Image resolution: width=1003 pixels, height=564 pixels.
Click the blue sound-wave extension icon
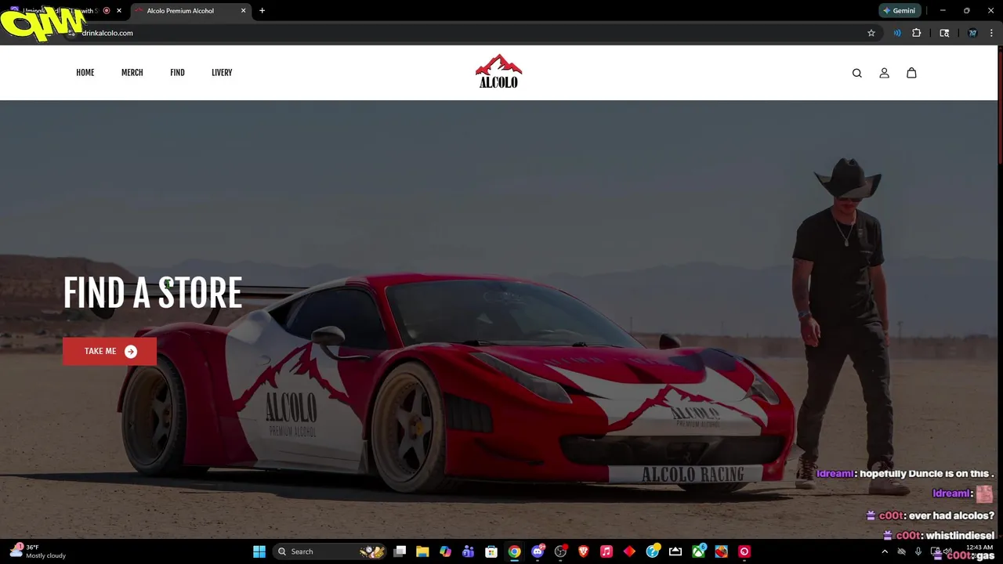(897, 33)
